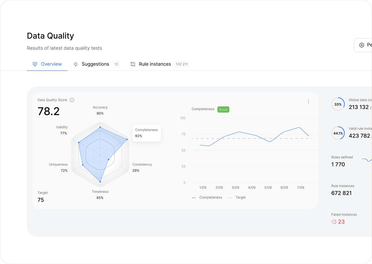Click the dashed Target legend marker icon

[x=230, y=198]
